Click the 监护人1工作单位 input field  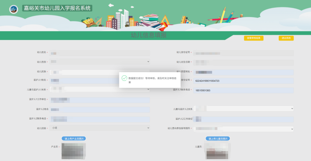[100, 100]
